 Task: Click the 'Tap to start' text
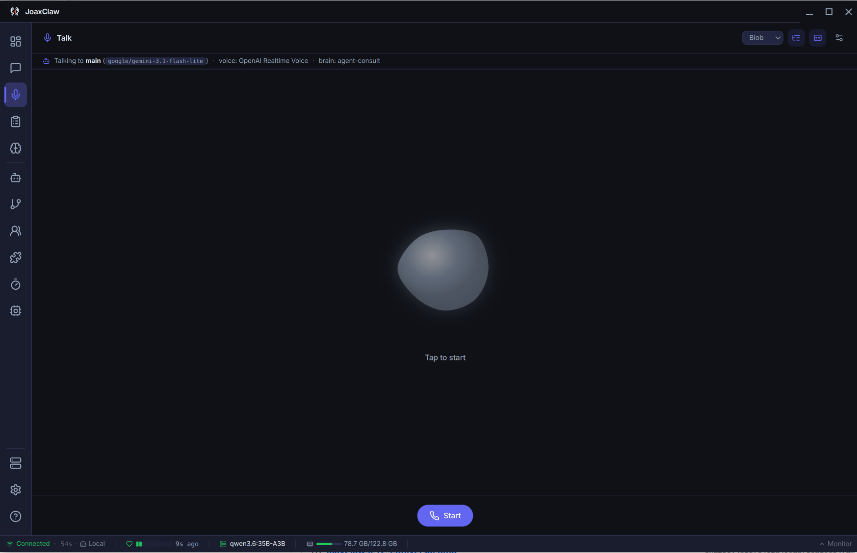(x=445, y=357)
